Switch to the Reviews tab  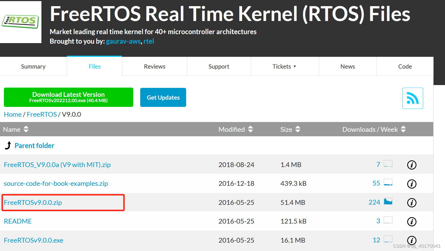click(154, 67)
